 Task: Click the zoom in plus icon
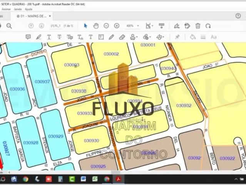pyautogui.click(x=117, y=26)
